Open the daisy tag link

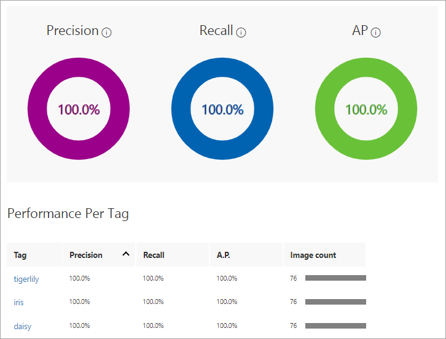(22, 326)
